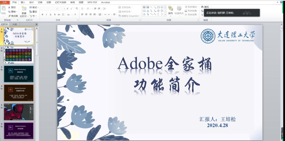Toggle right text alignment
Viewport: 285px width, 141px height.
90,14
